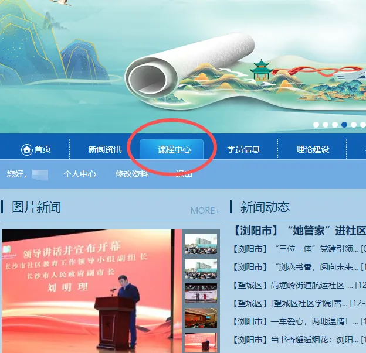The image size is (366, 353).
Task: Click the main podium speech photo
Action: click(91, 292)
